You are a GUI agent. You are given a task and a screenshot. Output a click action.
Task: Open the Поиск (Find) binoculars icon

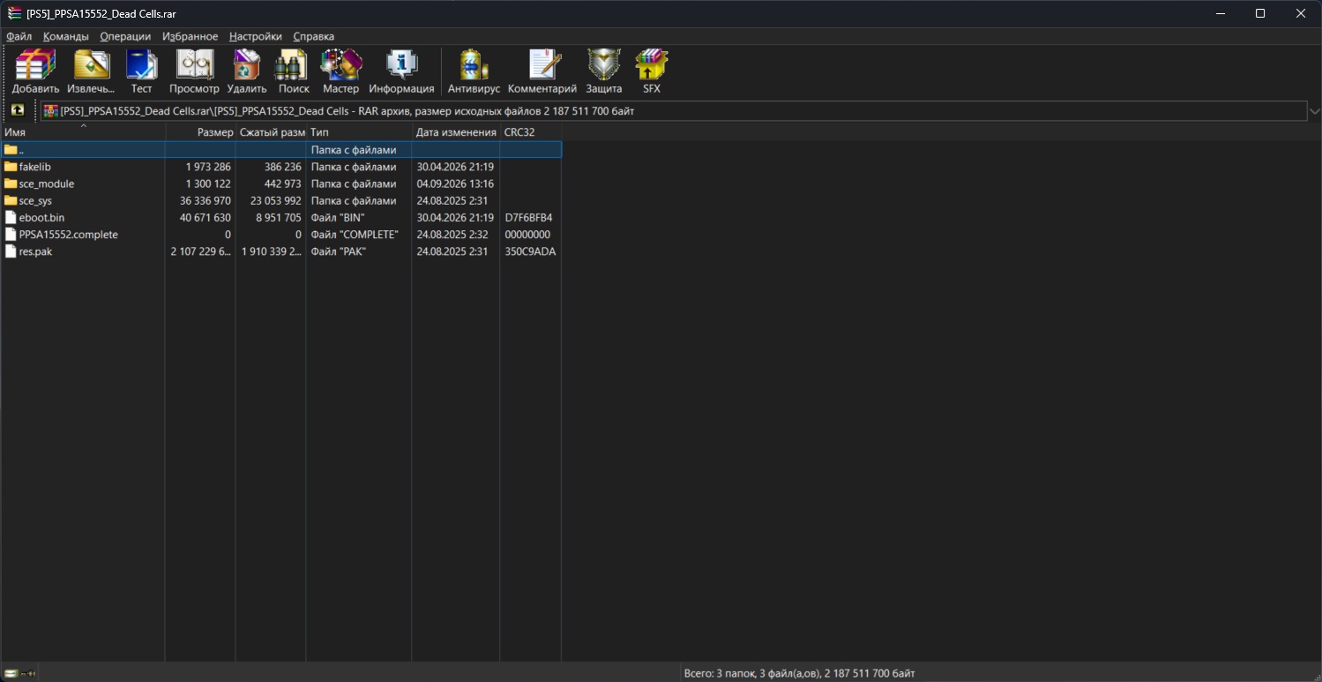click(294, 71)
